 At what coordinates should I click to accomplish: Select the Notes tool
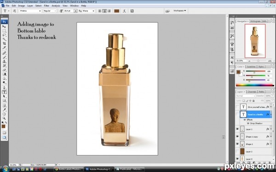coord(4,105)
